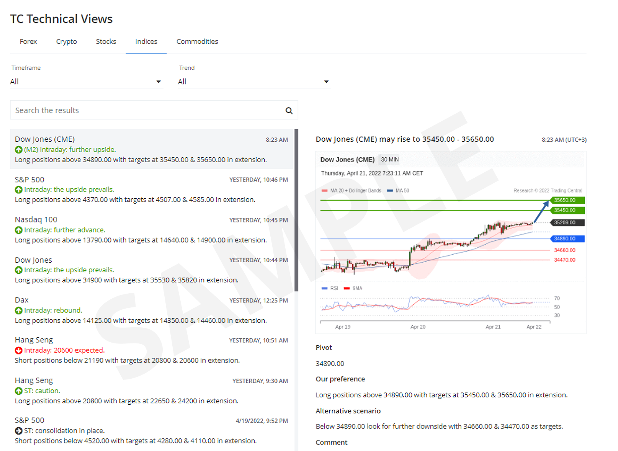Click the 8:23 AM (UTC+3) timestamp
This screenshot has width=618, height=451.
564,140
